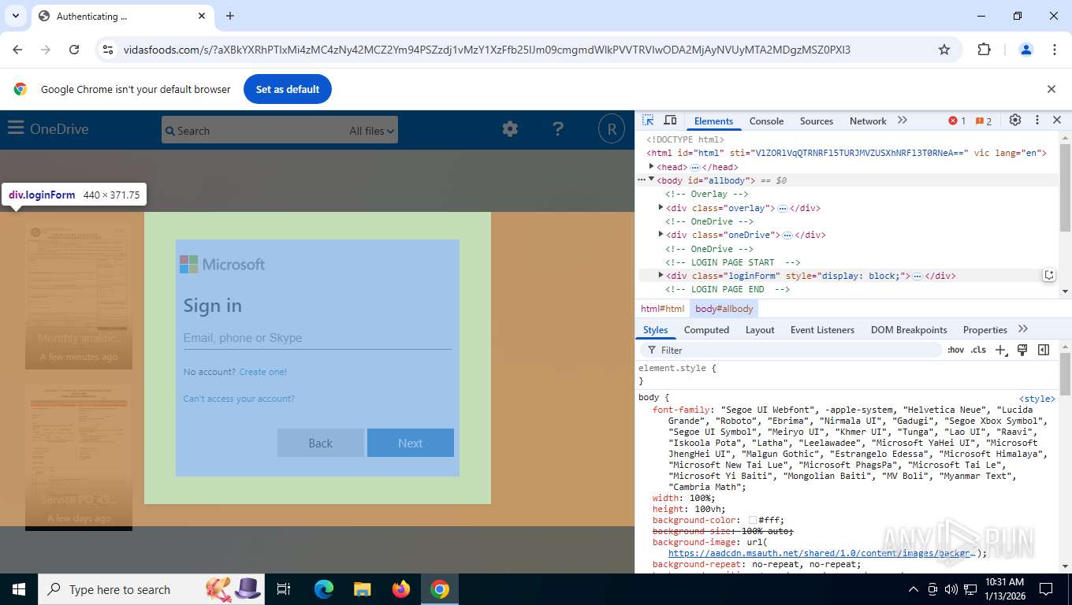Dismiss the default browser infobar
The image size is (1072, 605).
pos(1051,89)
